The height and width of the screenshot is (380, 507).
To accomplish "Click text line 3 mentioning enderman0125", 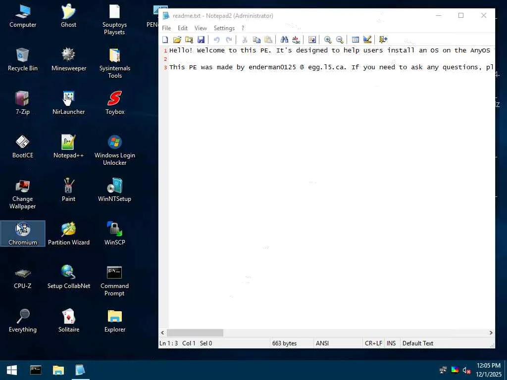I will (x=331, y=67).
